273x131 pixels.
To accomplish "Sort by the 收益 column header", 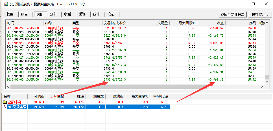I will pyautogui.click(x=211, y=23).
